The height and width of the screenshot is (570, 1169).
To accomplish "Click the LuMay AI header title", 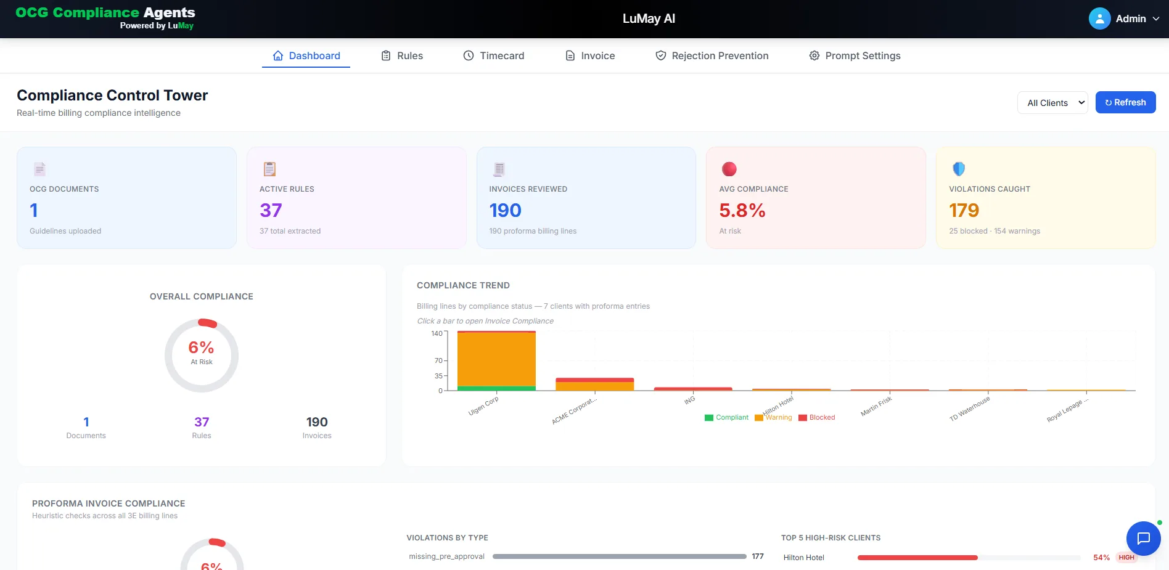I will [649, 18].
